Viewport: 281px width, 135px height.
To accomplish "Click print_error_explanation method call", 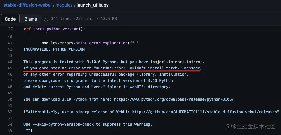I will [101, 43].
